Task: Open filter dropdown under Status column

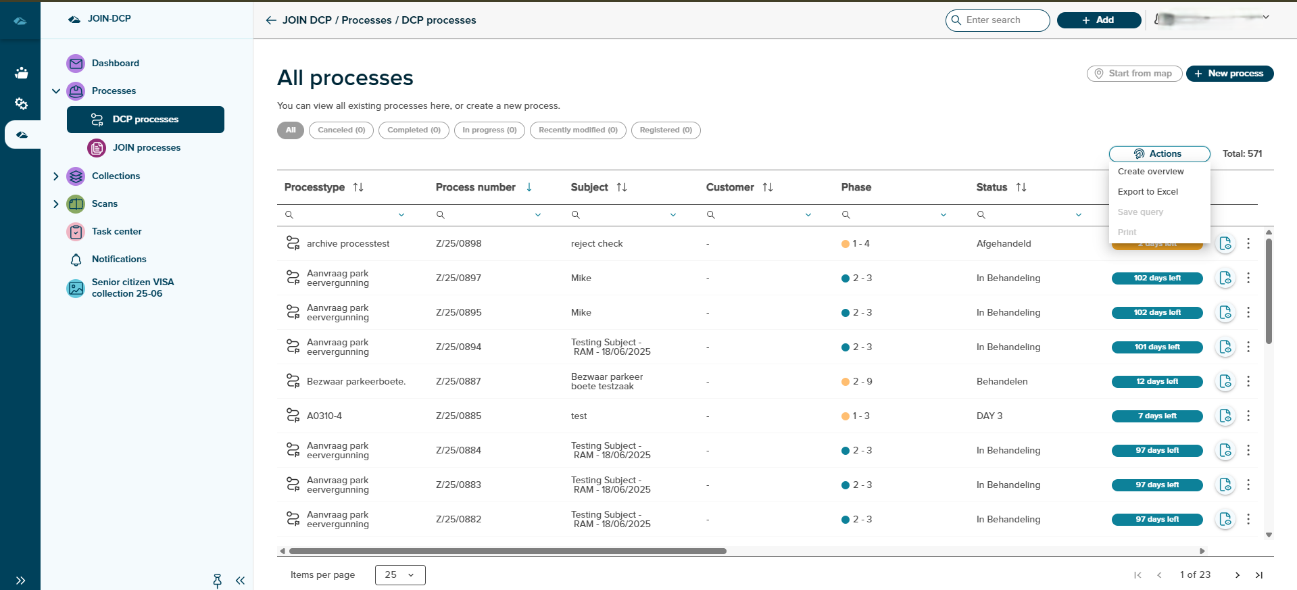Action: click(x=1078, y=215)
